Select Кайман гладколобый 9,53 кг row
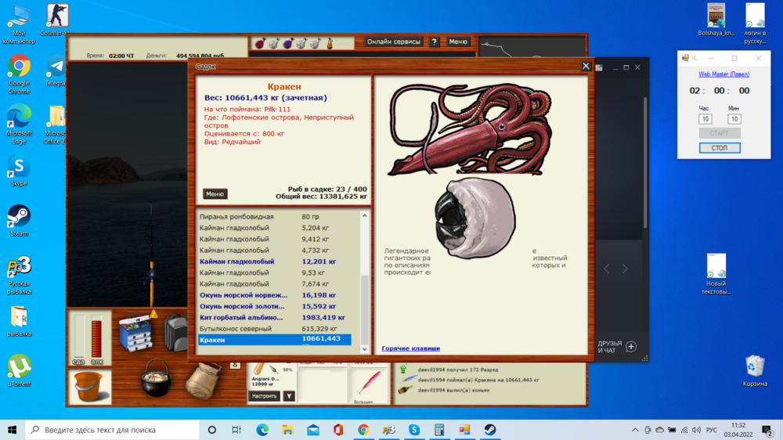 coord(275,272)
